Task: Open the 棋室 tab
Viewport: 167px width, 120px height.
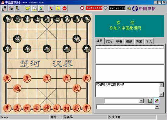Action: (139, 41)
